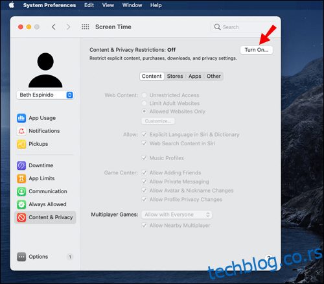Show all preferences grid icon

pyautogui.click(x=86, y=27)
